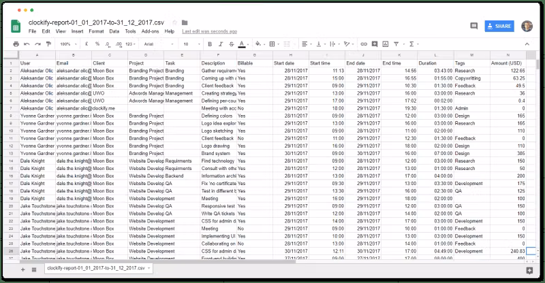Star the document title
545x283 pixels.
click(175, 22)
